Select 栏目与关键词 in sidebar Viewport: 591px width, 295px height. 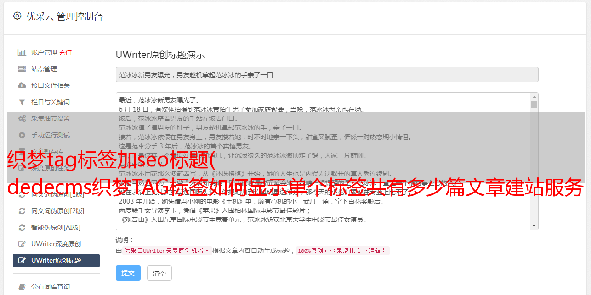point(51,102)
